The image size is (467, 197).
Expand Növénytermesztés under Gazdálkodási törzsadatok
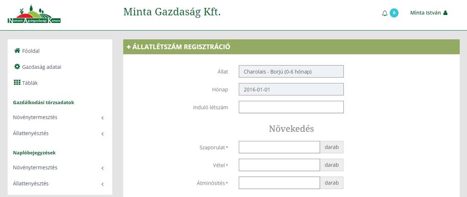click(x=59, y=118)
